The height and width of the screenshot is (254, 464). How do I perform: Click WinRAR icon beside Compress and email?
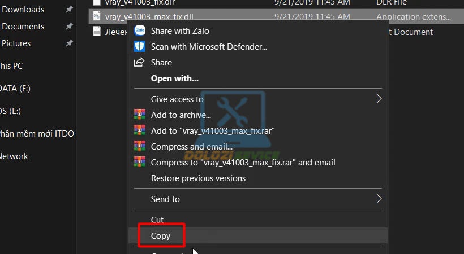pos(140,146)
